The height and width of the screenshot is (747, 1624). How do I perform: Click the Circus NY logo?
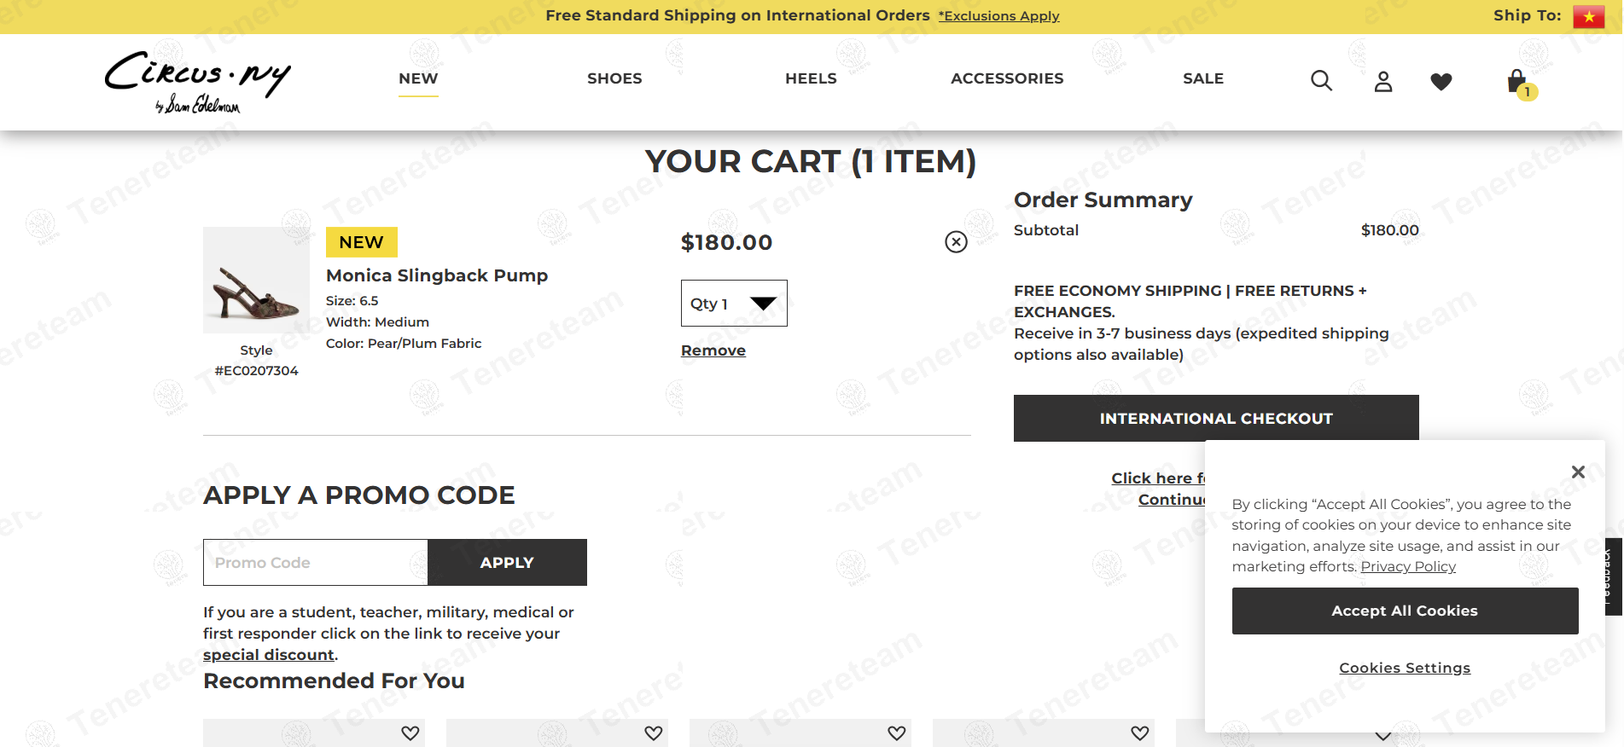197,81
